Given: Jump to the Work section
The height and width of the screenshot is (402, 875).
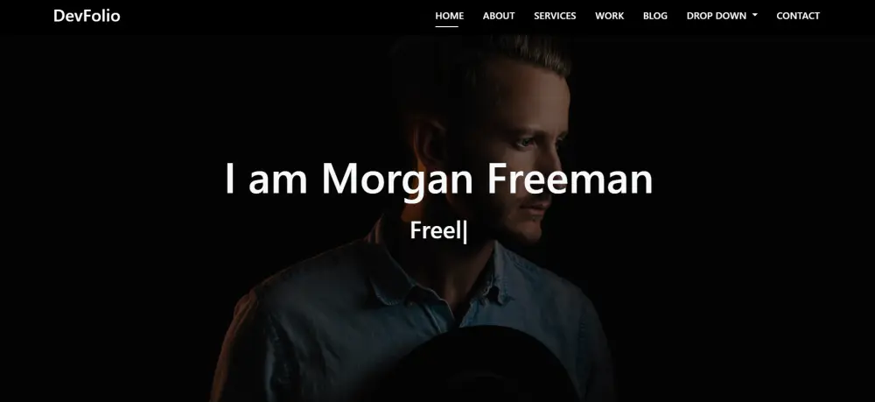Looking at the screenshot, I should pos(609,16).
